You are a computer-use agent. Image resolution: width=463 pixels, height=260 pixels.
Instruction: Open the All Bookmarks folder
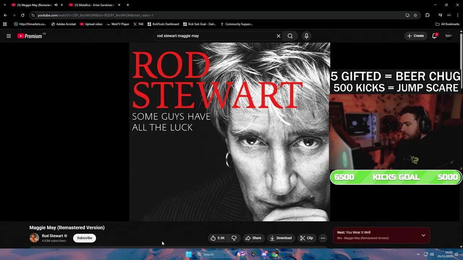tap(447, 24)
